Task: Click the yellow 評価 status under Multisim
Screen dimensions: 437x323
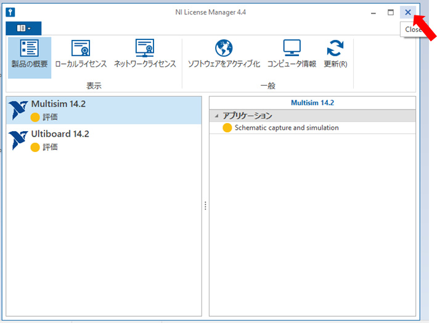Action: click(44, 117)
